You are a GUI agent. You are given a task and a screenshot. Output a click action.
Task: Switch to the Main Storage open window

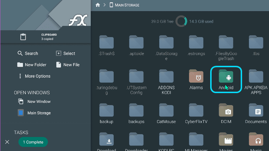pos(34,113)
